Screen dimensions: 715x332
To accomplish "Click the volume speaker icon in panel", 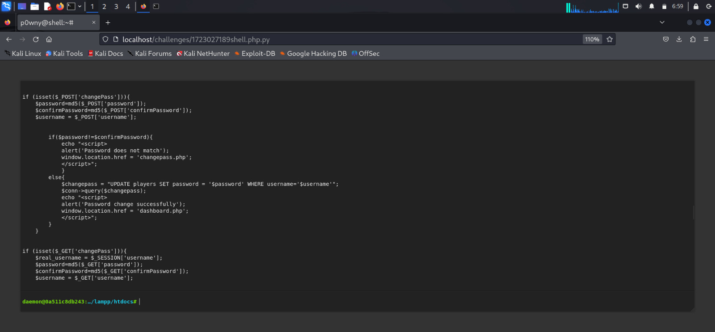I will tap(638, 6).
